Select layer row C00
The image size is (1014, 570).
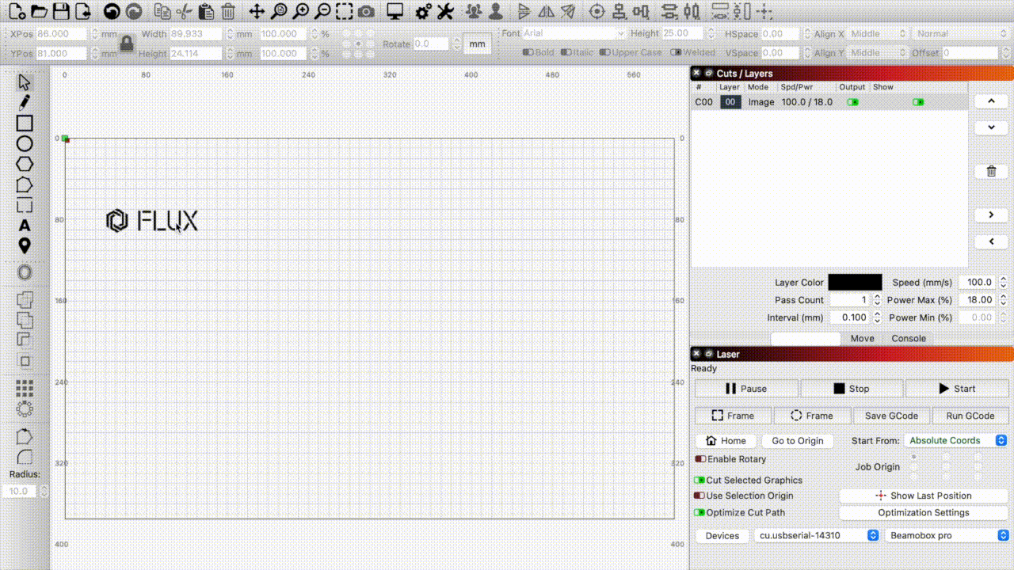(829, 102)
